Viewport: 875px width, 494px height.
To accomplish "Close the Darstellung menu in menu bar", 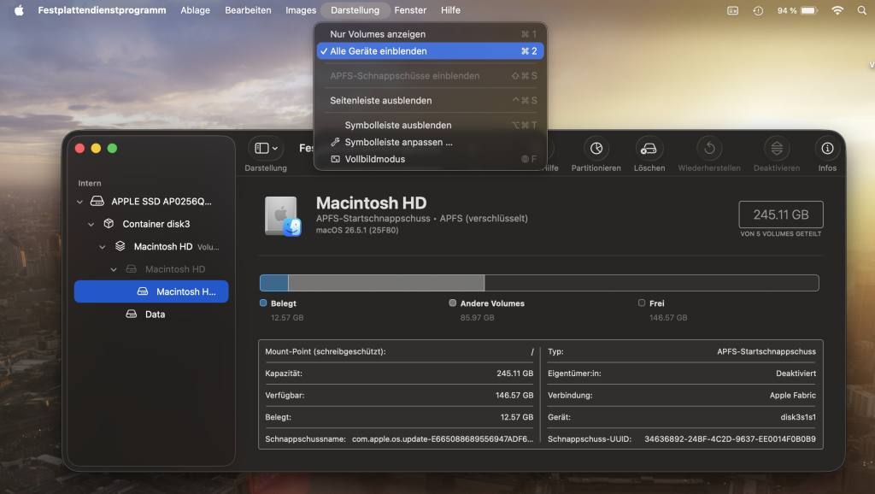I will click(355, 10).
